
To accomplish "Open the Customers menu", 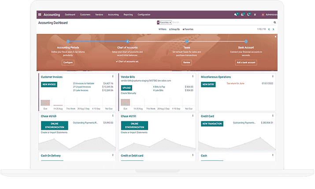I will [x=85, y=15].
